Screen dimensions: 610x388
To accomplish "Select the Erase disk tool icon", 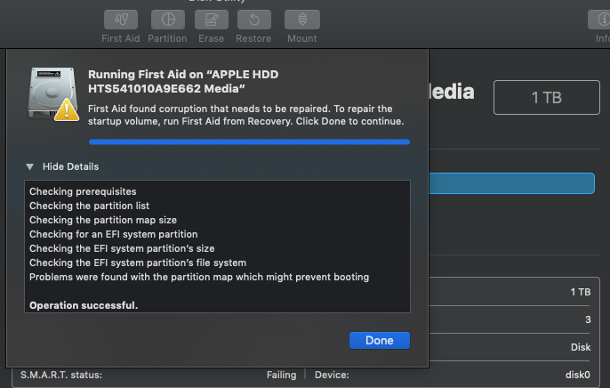I will (212, 20).
